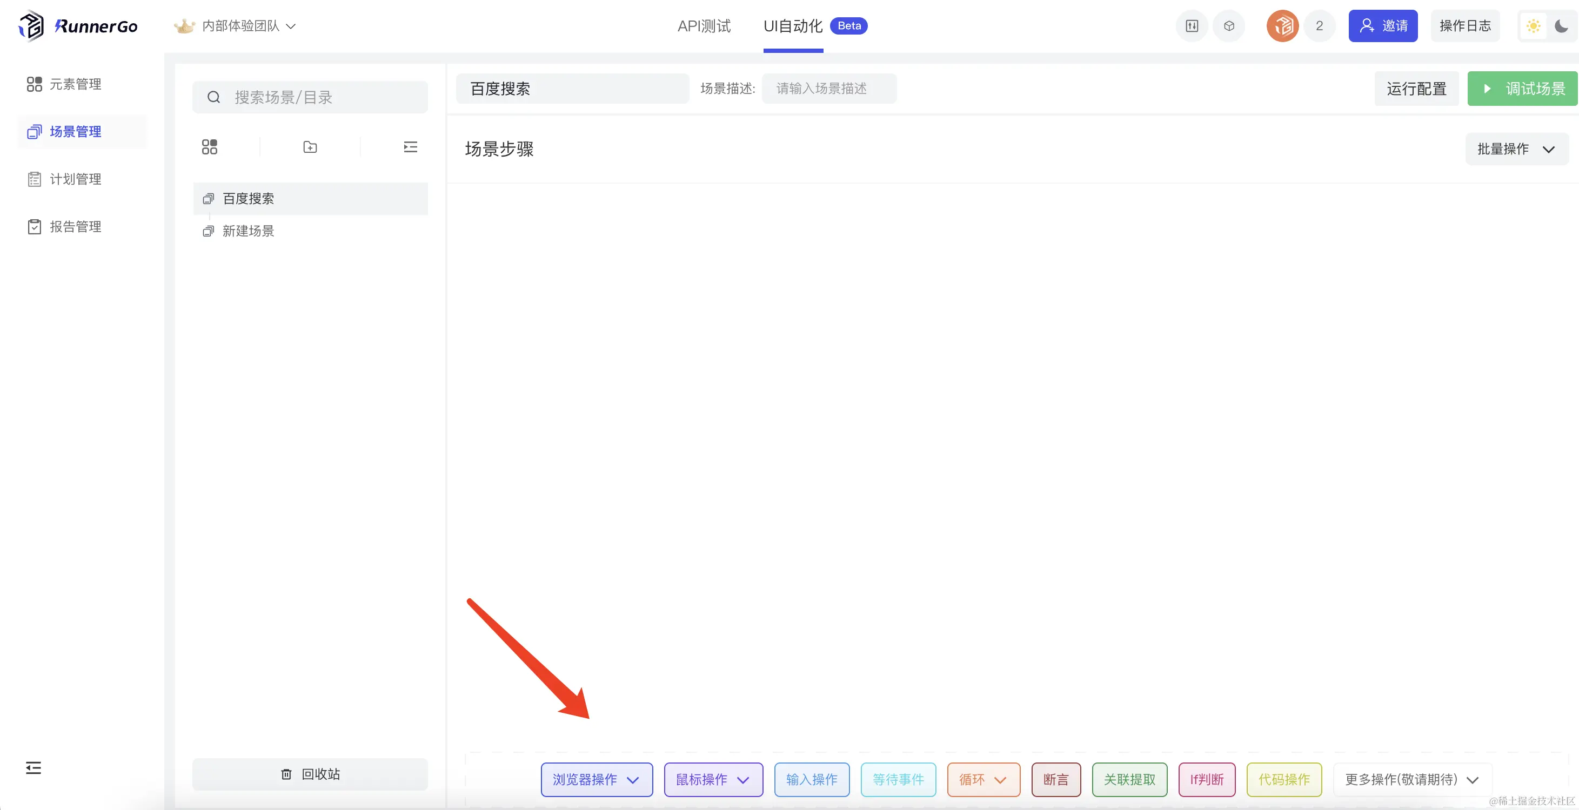Open the 回收站 recycle bin

310,774
